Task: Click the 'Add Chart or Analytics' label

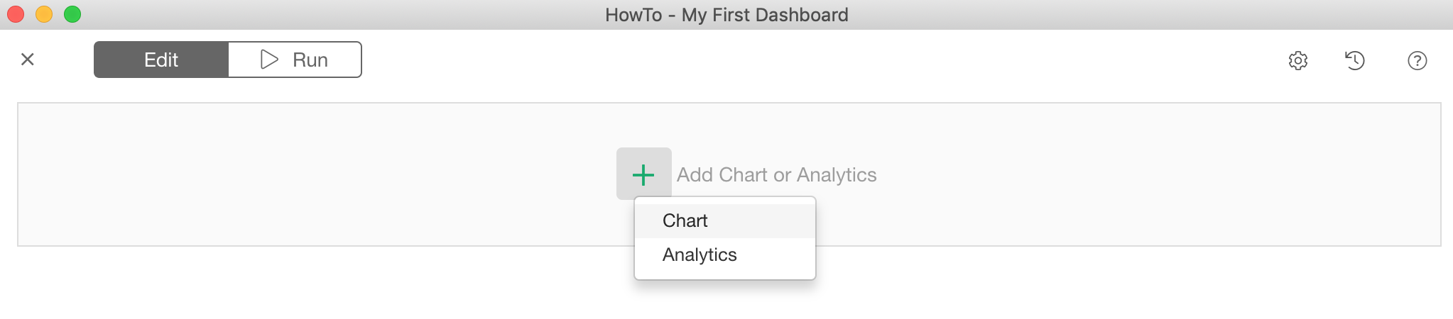Action: tap(777, 174)
